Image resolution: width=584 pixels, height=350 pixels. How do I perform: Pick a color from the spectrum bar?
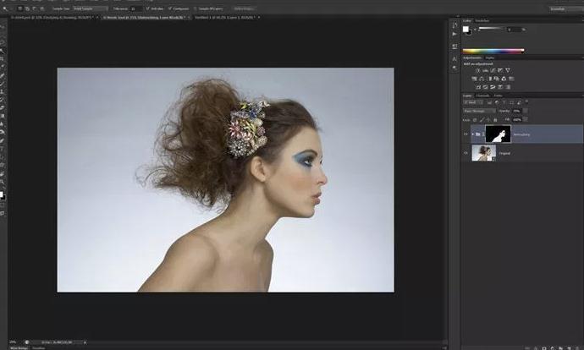[x=493, y=51]
